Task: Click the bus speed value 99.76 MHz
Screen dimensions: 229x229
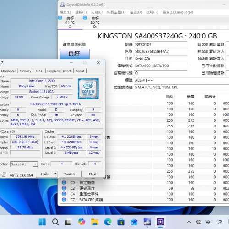Action: [25, 147]
